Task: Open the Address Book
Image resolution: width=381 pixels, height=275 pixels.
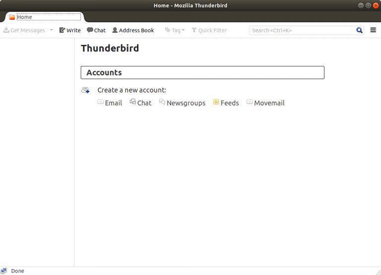Action: [133, 30]
